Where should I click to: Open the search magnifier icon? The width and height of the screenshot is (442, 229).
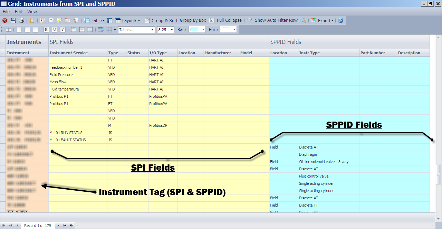point(303,20)
